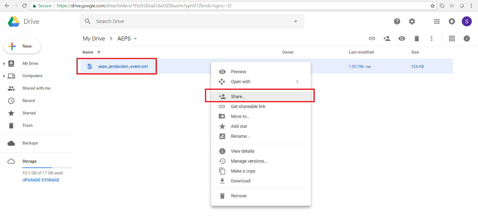Open the Google apps grid icon
The width and height of the screenshot is (478, 216).
pos(437,21)
